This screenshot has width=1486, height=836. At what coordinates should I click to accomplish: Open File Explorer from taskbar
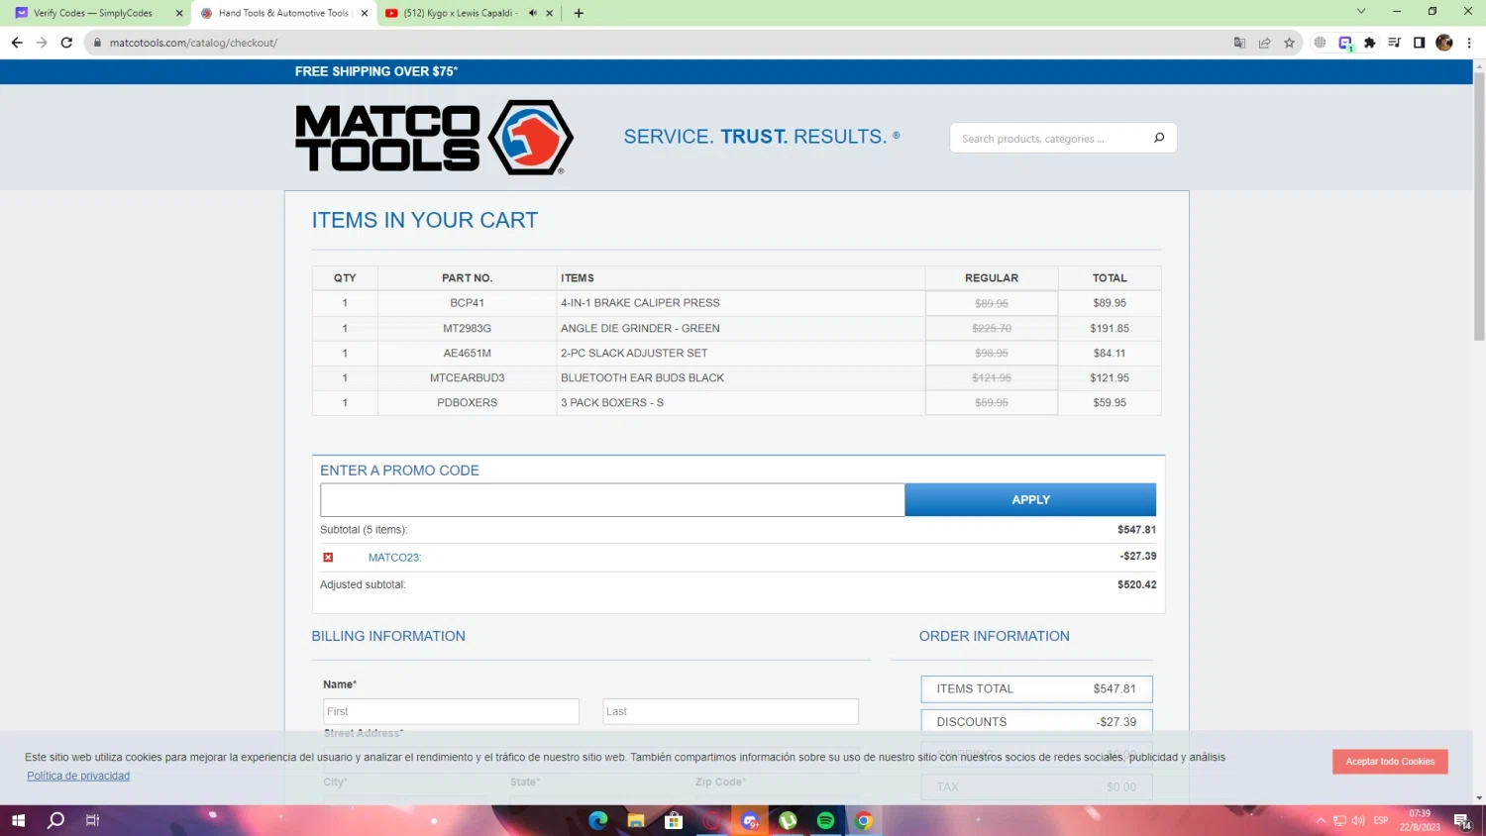[x=636, y=820]
